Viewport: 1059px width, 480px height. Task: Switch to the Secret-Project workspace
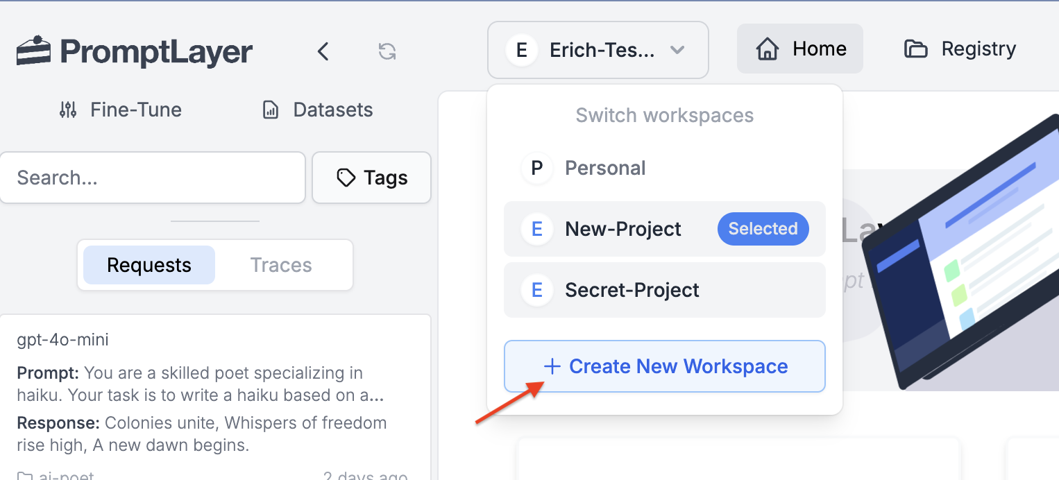(665, 290)
